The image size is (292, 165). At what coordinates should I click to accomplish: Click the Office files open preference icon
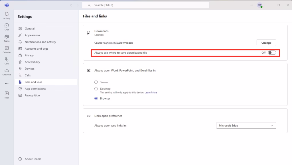89,71
